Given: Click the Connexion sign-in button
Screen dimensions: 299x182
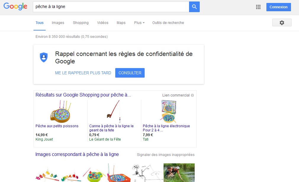Looking at the screenshot, I should tap(278, 7).
